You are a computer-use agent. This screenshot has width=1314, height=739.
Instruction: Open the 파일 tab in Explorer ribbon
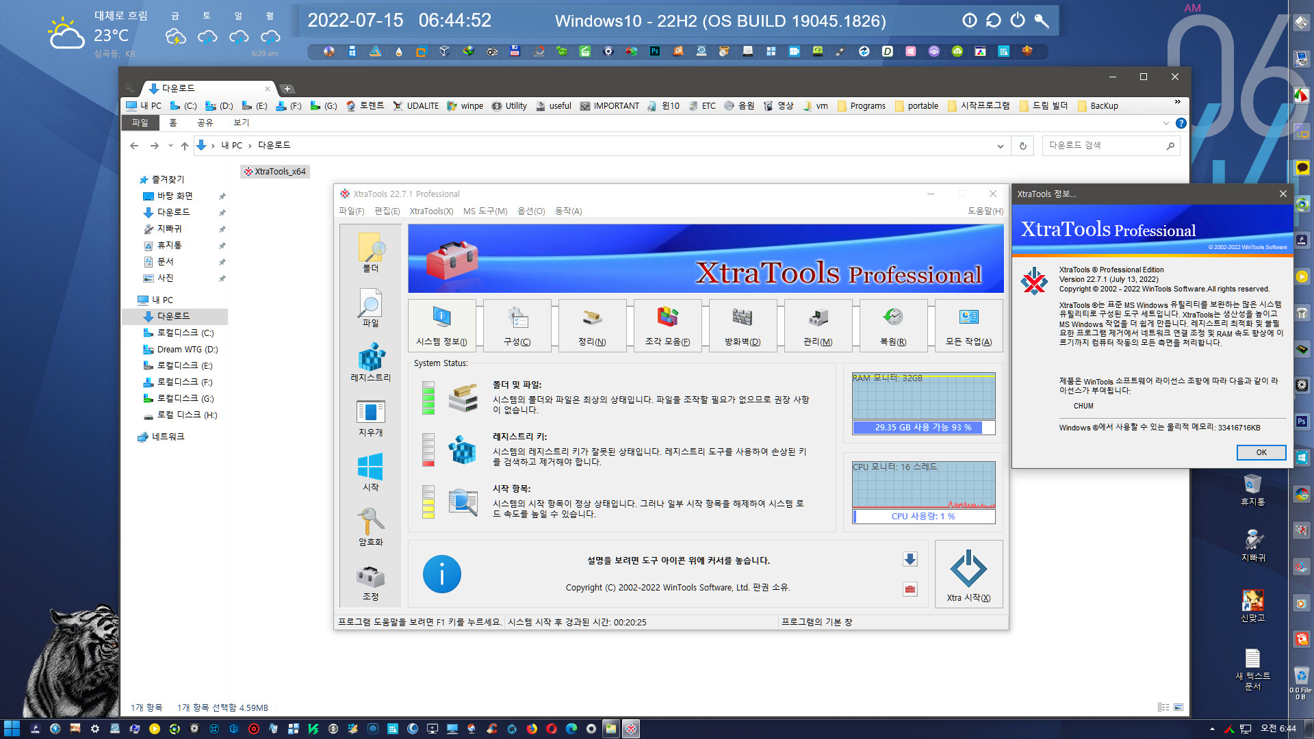tap(140, 122)
